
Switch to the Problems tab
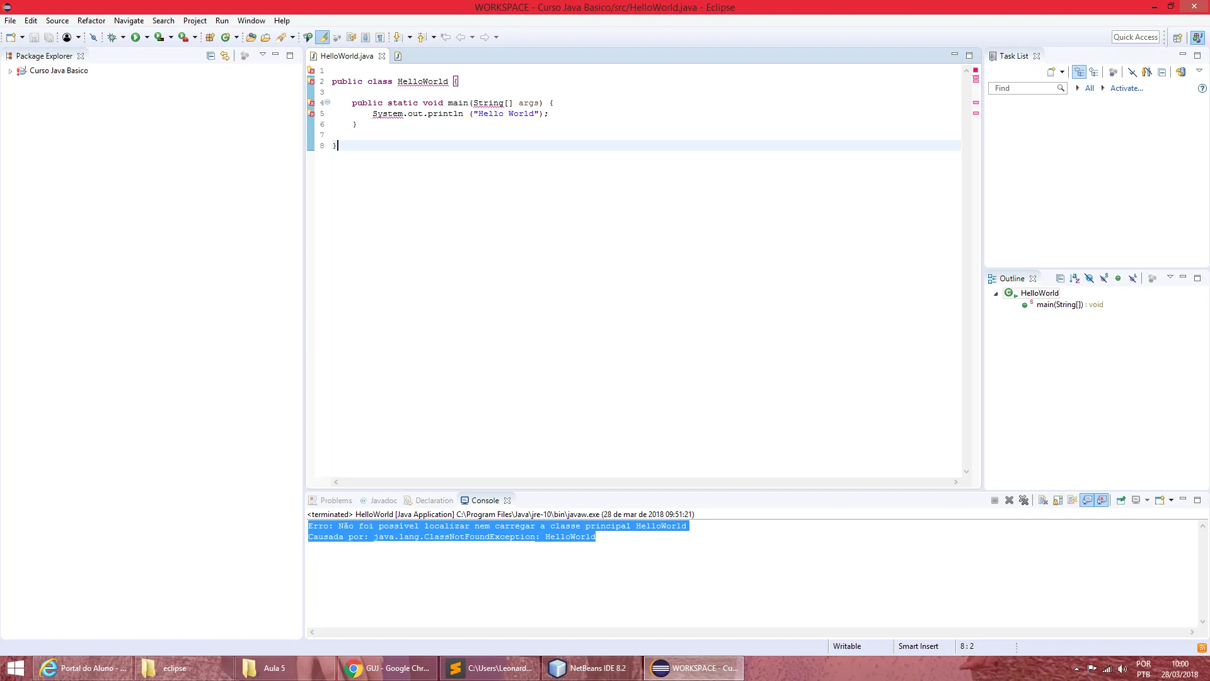click(335, 501)
